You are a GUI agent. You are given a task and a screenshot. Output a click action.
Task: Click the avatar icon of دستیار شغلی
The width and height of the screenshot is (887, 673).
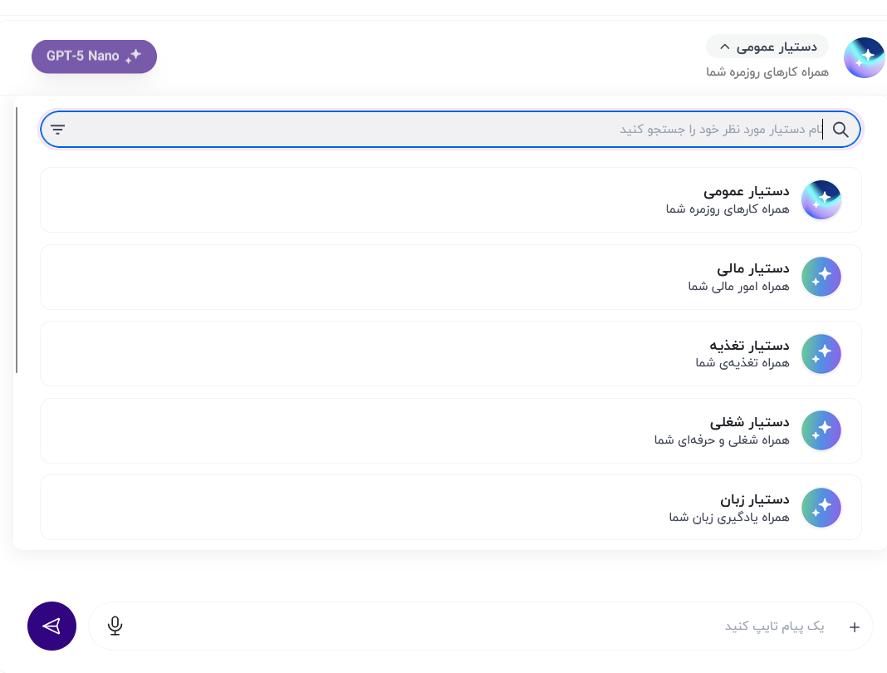[x=821, y=430]
